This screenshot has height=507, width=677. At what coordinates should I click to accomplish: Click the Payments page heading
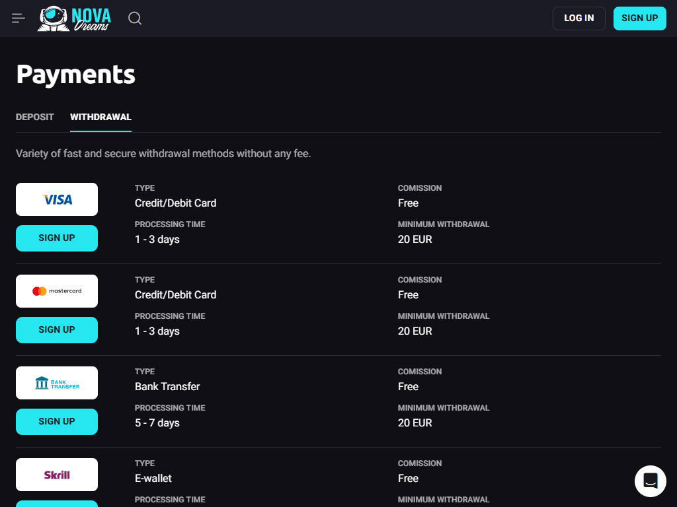75,75
